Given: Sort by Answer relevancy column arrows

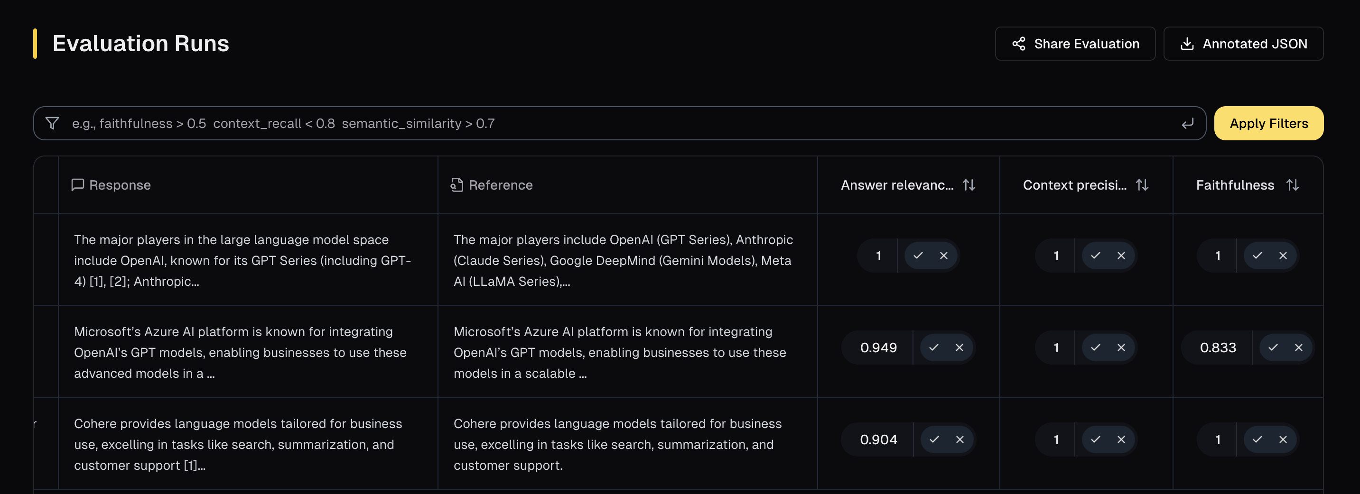Looking at the screenshot, I should click(969, 185).
